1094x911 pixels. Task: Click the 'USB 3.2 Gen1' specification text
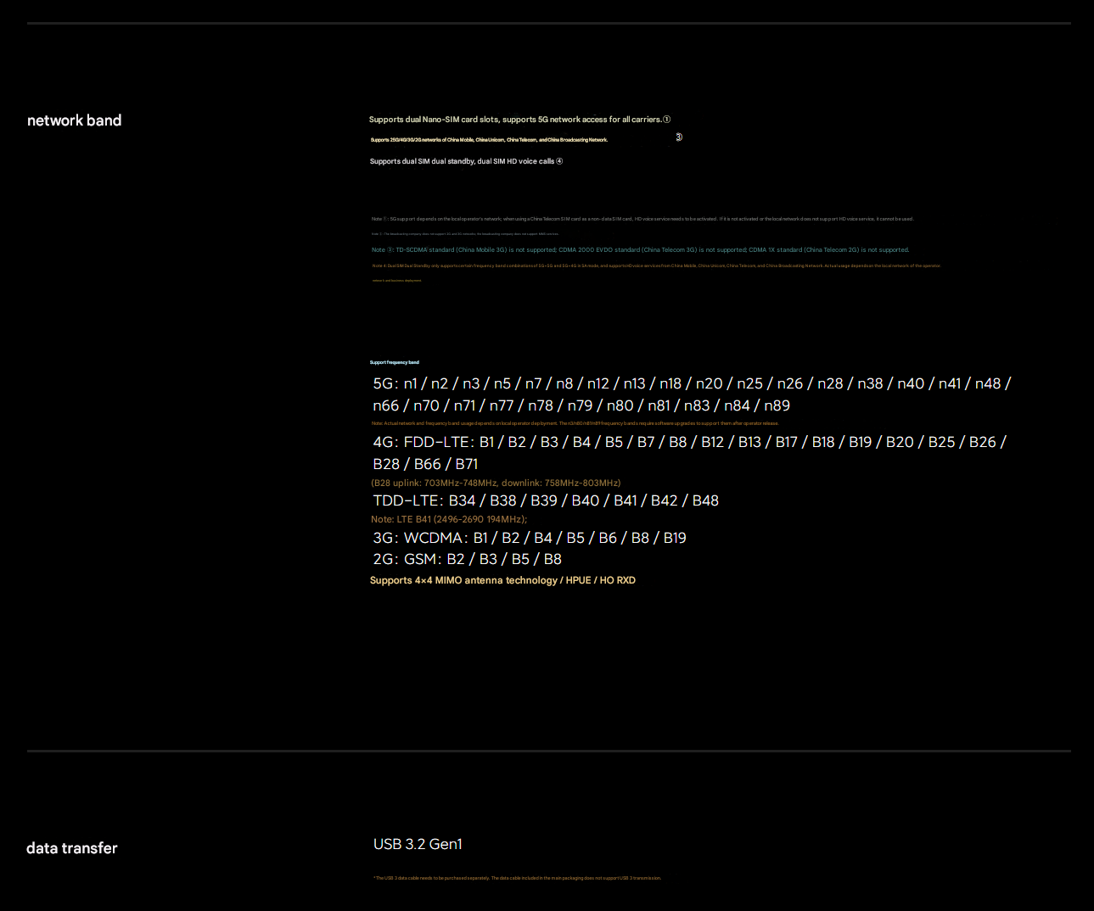point(418,844)
